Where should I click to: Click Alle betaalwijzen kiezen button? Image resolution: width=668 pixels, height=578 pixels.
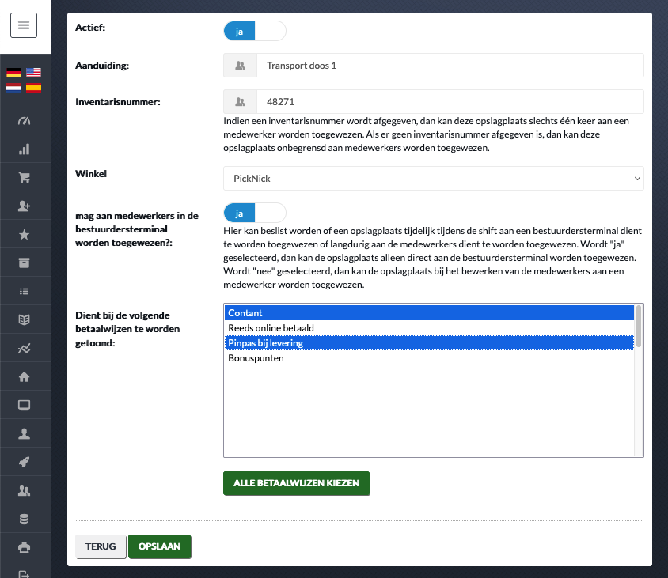297,483
